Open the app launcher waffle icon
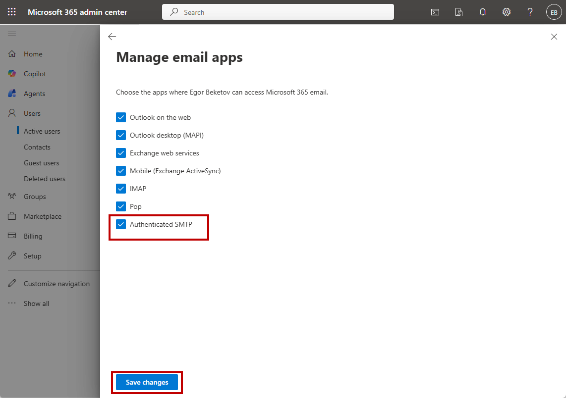Image resolution: width=566 pixels, height=398 pixels. click(x=11, y=12)
